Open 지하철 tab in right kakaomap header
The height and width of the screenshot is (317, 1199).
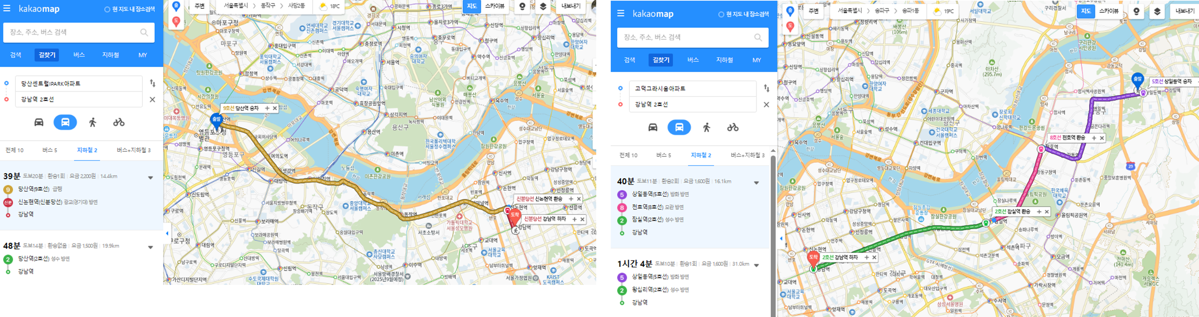pos(724,60)
